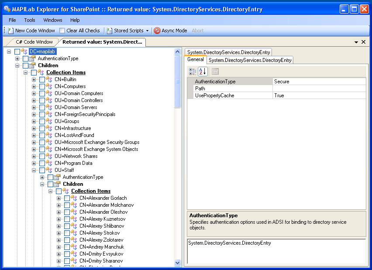Image resolution: width=372 pixels, height=270 pixels.
Task: Open the Tools menu
Action: click(30, 20)
